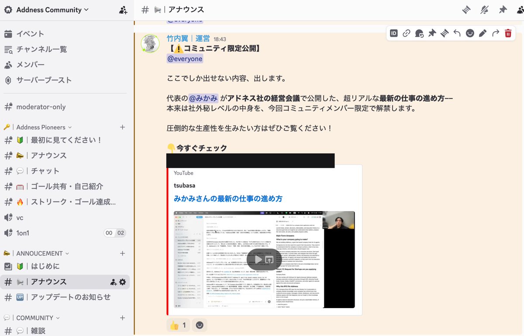Toggle the muted notification bell in the header
The height and width of the screenshot is (336, 524).
click(484, 10)
